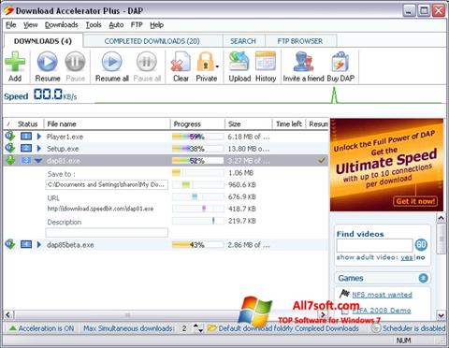
Task: Open the Private dropdown arrow
Action: click(x=217, y=66)
